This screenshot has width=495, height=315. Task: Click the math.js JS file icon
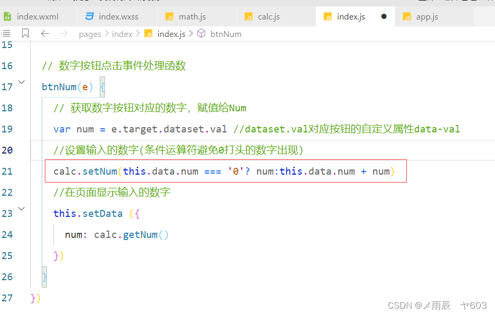tap(169, 17)
